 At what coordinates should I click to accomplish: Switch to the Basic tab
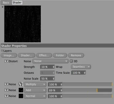pyautogui.click(x=6, y=3)
